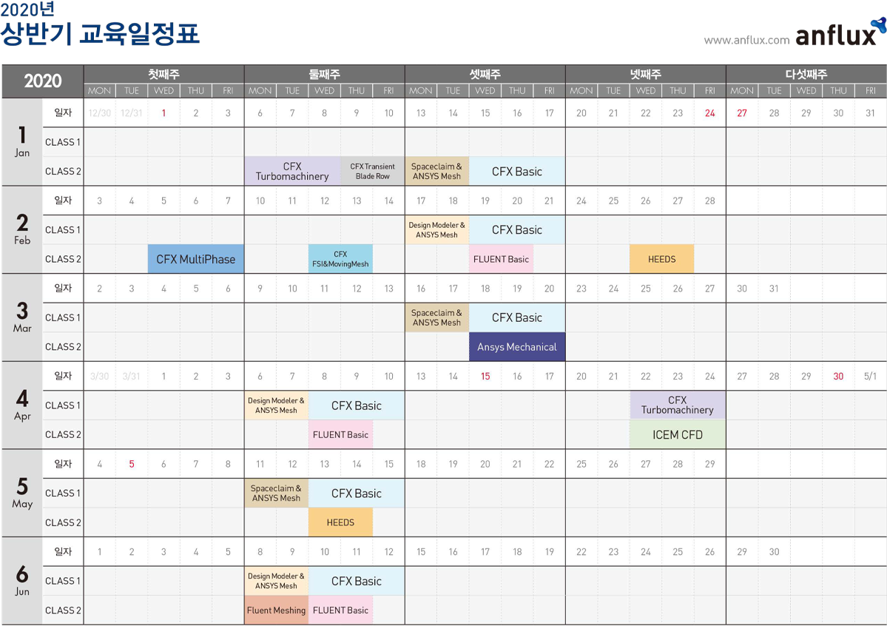Image resolution: width=887 pixels, height=626 pixels.
Task: Select the 다섯째주 week header
Action: 806,74
